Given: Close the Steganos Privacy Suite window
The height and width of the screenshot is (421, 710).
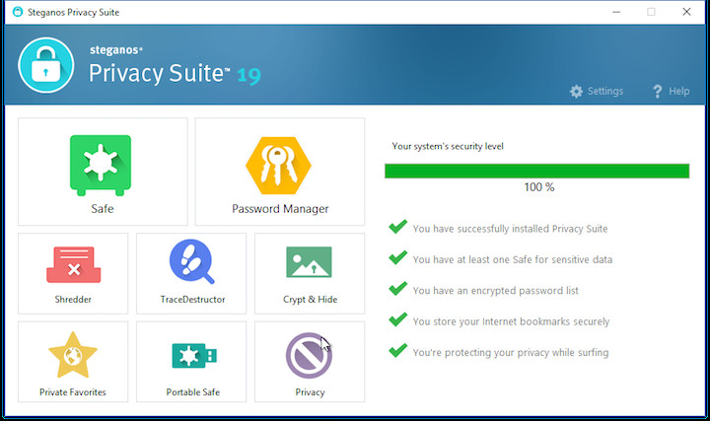Looking at the screenshot, I should 686,12.
